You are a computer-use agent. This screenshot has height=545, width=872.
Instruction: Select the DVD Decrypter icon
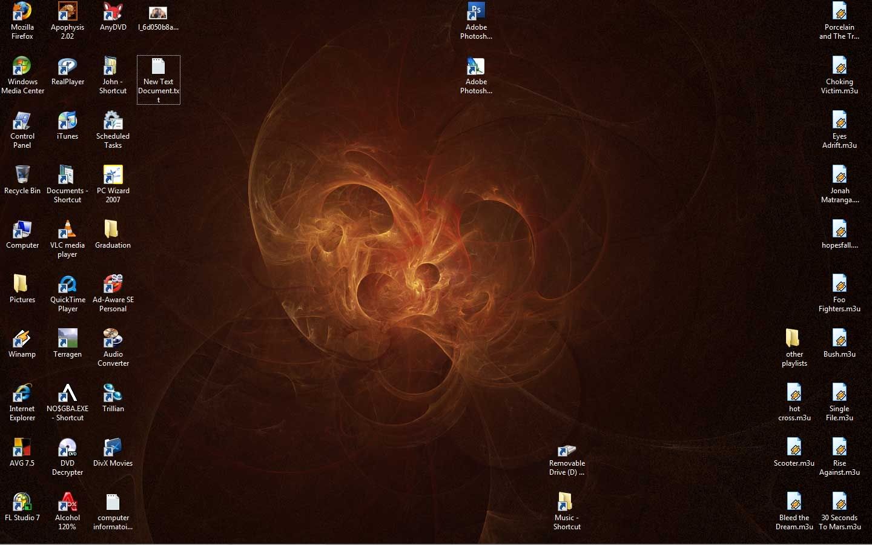click(x=67, y=448)
